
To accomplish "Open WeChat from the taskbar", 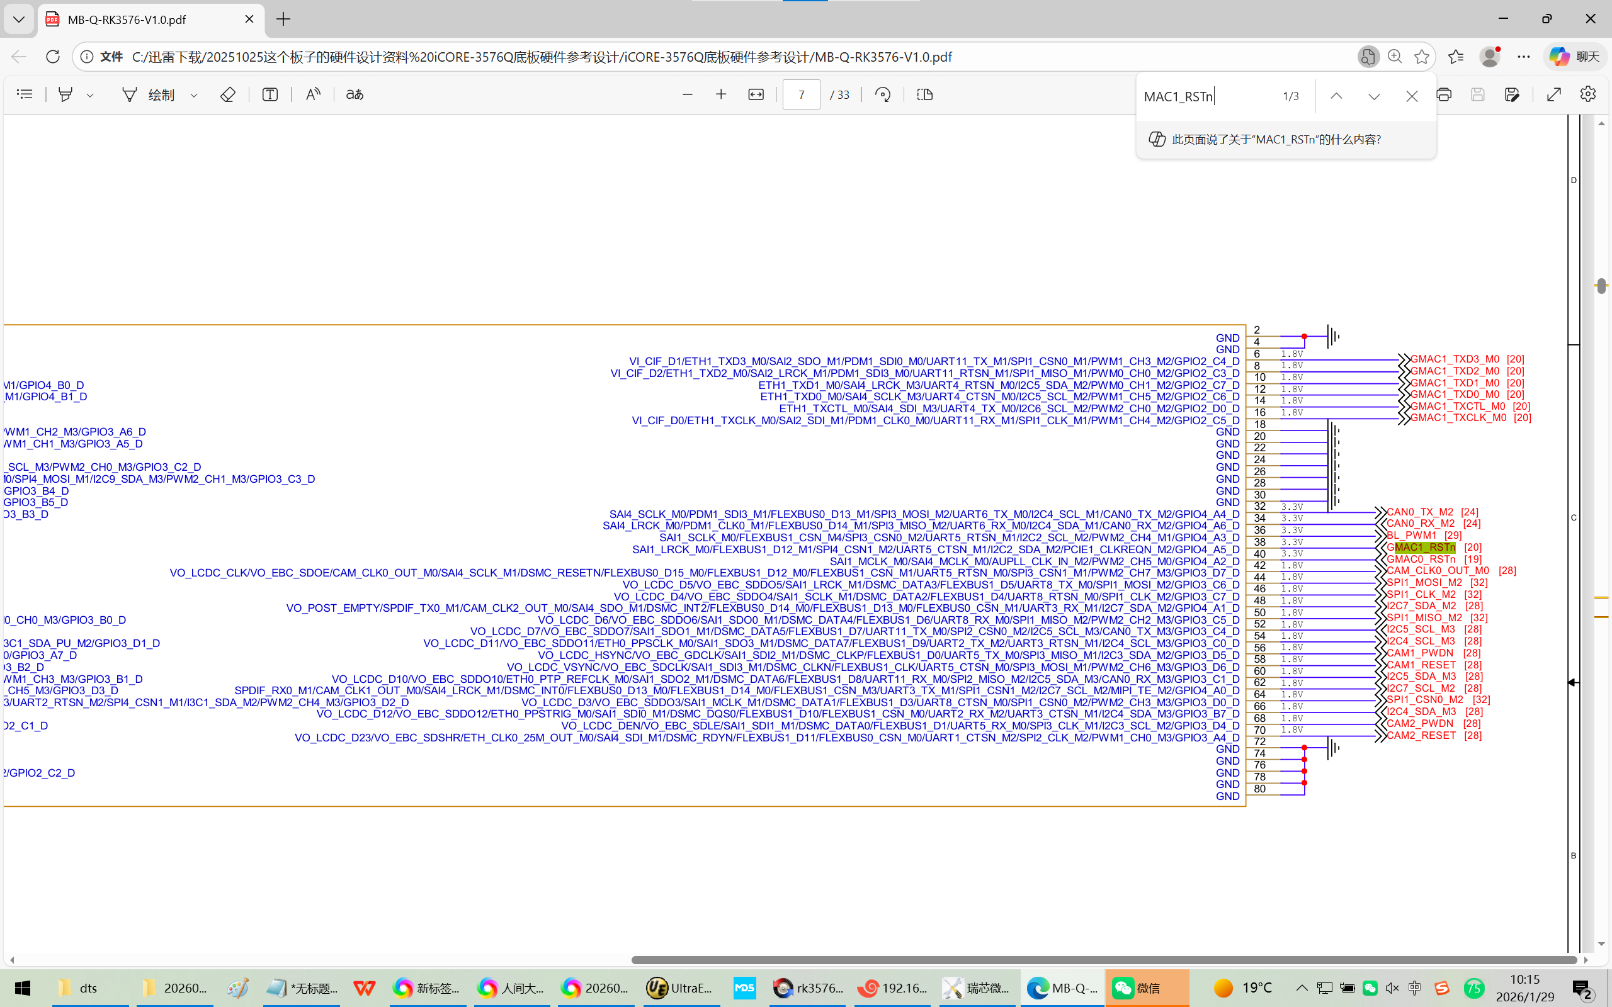I will (x=1146, y=987).
